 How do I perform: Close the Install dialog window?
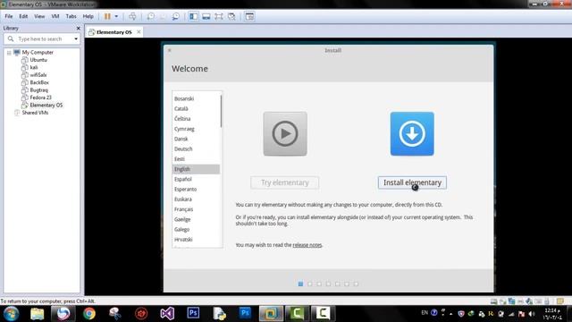click(169, 50)
